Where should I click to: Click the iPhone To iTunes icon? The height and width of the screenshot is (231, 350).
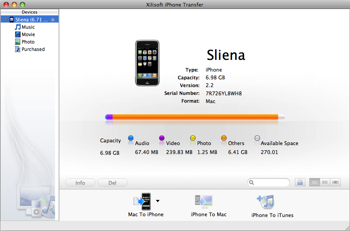pyautogui.click(x=266, y=202)
